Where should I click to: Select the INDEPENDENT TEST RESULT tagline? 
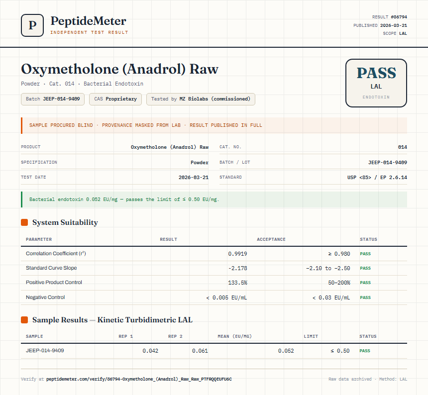pyautogui.click(x=89, y=32)
